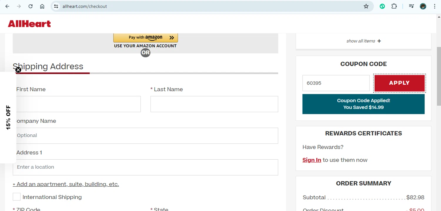The width and height of the screenshot is (441, 211).
Task: Go back to the previous page
Action: (7, 6)
